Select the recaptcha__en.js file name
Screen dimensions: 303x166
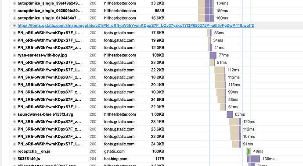(x=34, y=152)
